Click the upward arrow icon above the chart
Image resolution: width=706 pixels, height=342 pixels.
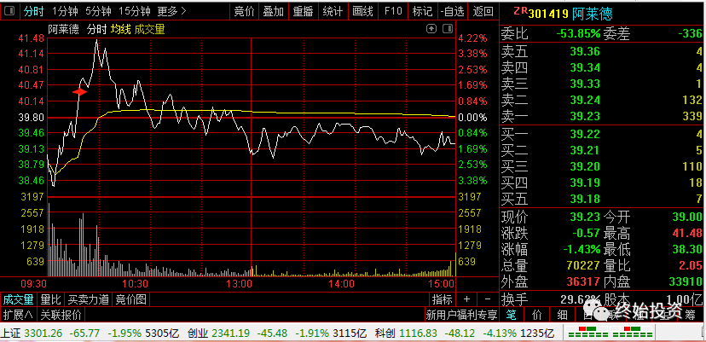pyautogui.click(x=431, y=29)
